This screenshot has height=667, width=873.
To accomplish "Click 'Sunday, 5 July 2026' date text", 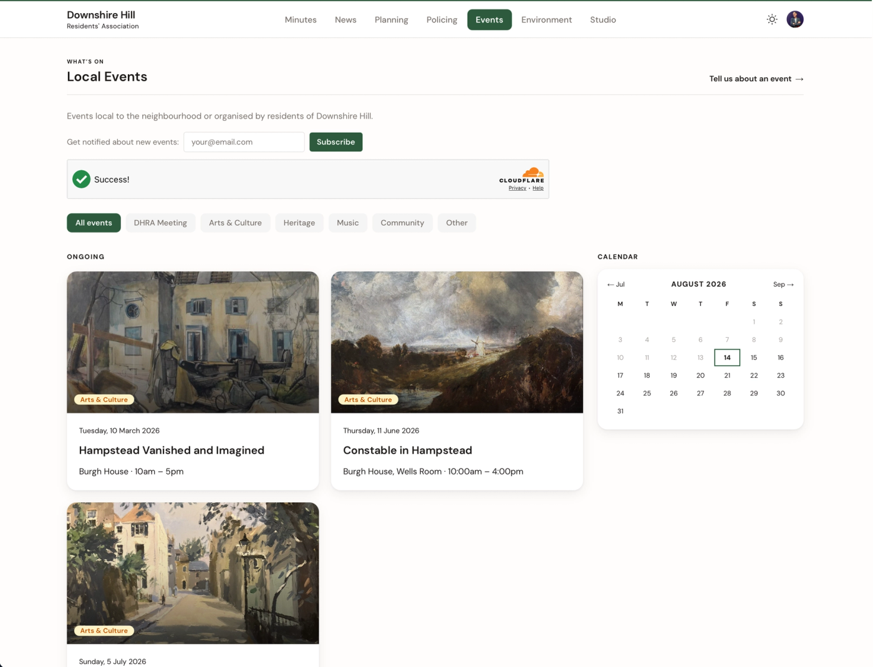I will point(112,661).
